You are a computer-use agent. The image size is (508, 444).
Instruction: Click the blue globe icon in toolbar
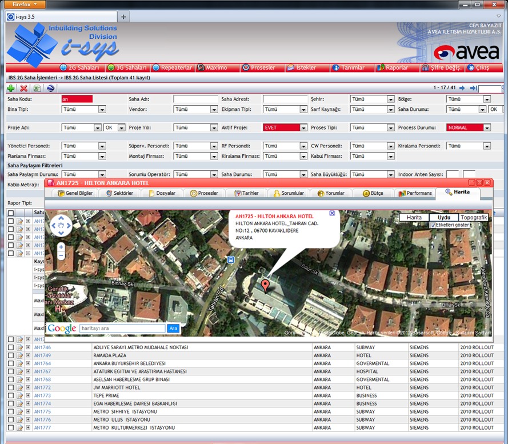pos(50,88)
